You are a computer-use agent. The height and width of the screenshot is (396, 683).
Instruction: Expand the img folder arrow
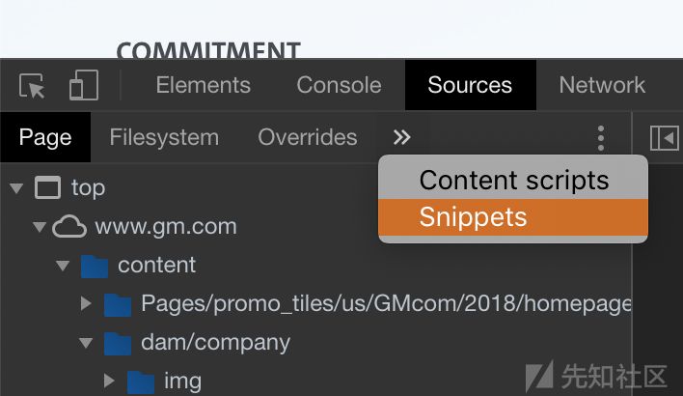point(109,382)
